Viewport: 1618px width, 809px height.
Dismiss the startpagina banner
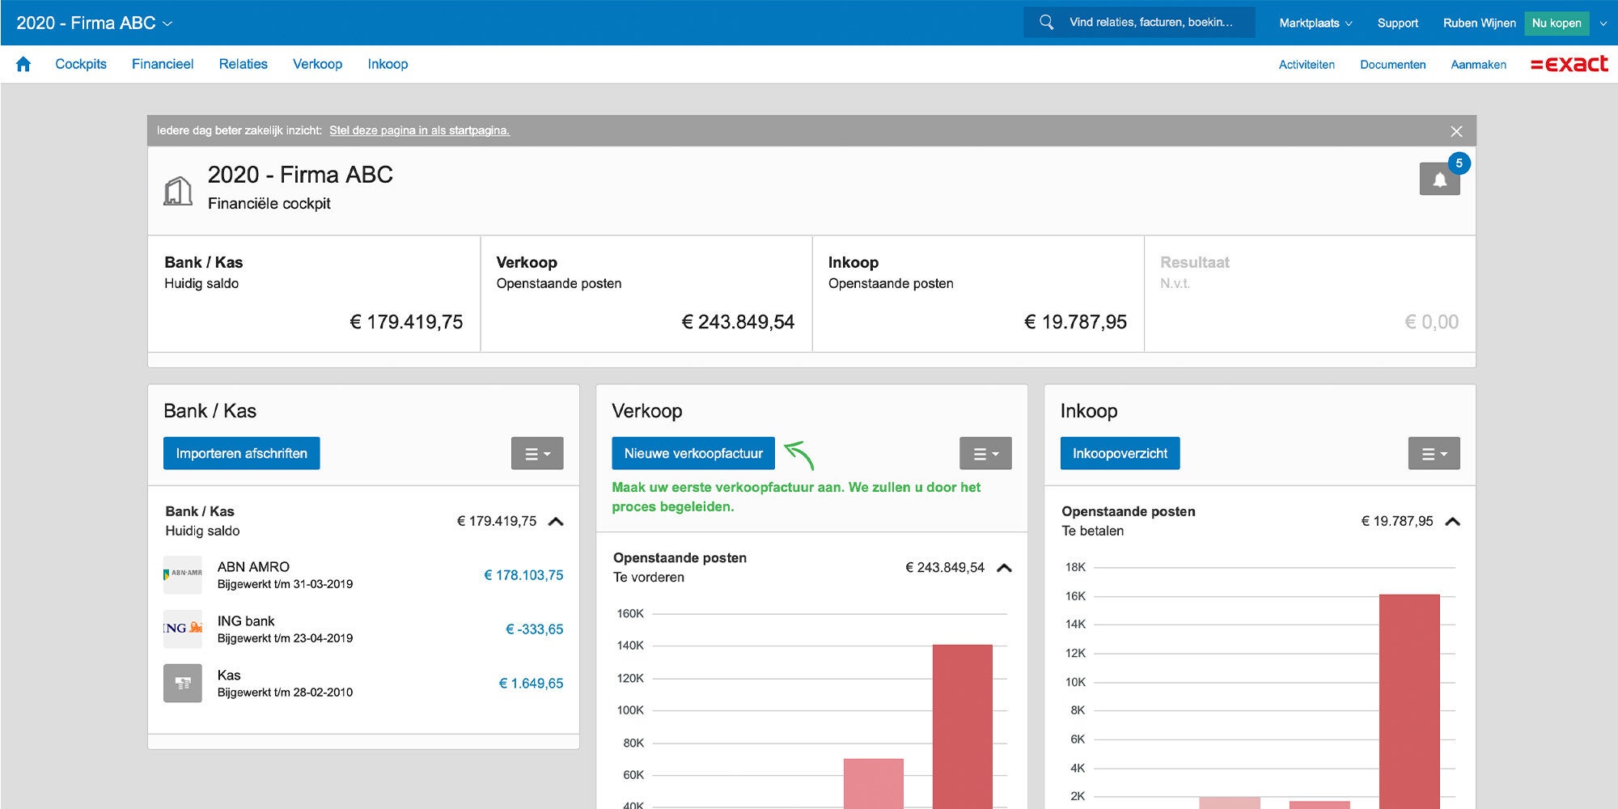tap(1456, 131)
